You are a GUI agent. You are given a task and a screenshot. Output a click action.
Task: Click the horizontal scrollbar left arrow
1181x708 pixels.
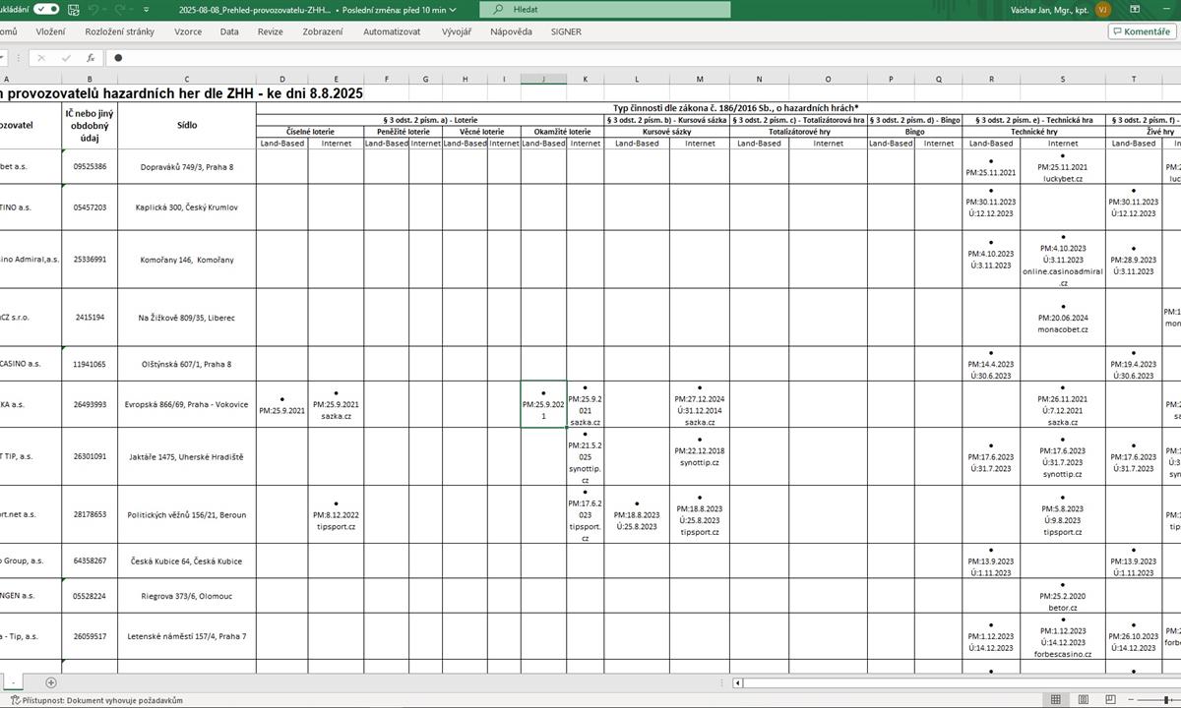click(739, 682)
